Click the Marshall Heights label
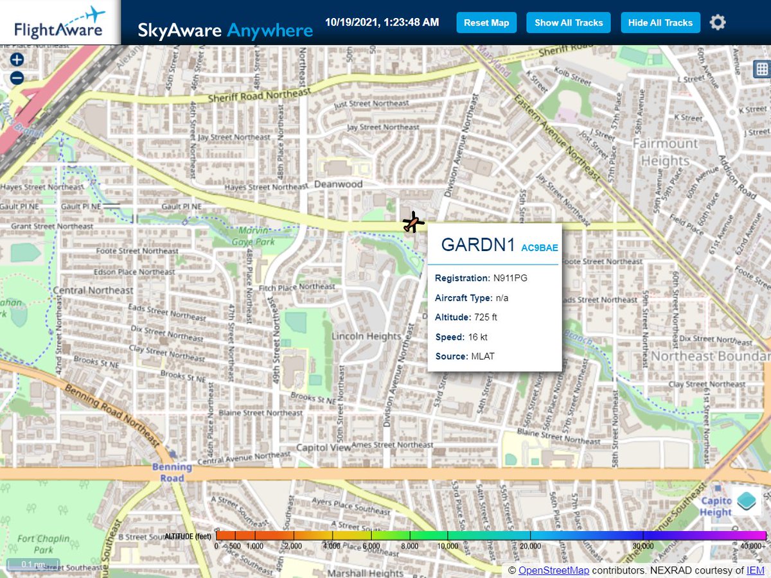The width and height of the screenshot is (771, 578). [365, 573]
